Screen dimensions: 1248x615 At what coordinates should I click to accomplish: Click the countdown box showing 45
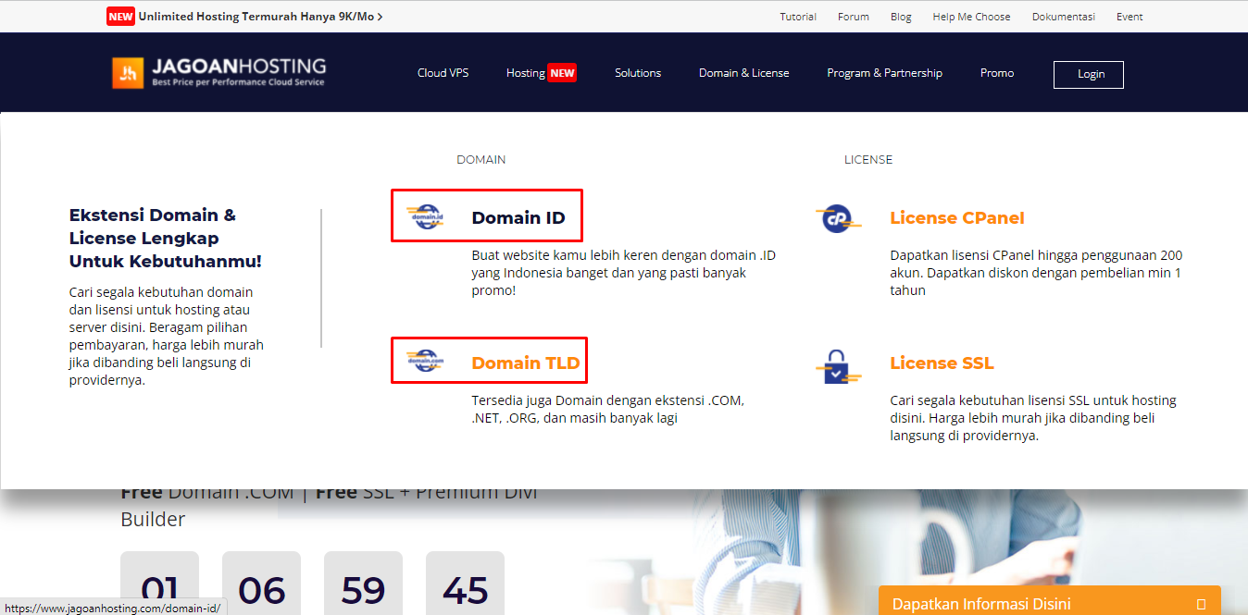465,583
